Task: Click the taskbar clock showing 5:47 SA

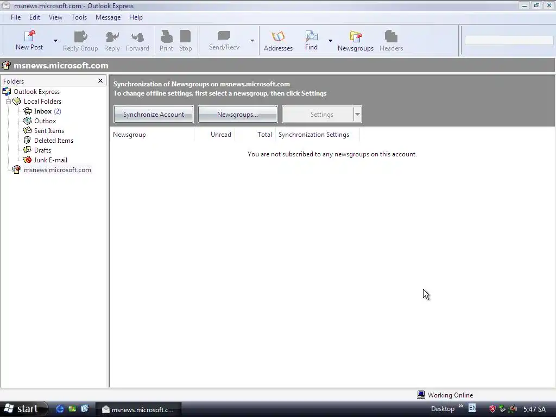Action: 534,409
